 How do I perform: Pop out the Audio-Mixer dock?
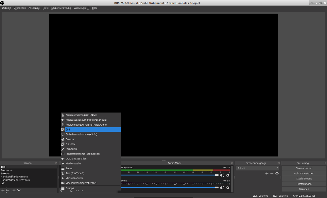(x=232, y=163)
